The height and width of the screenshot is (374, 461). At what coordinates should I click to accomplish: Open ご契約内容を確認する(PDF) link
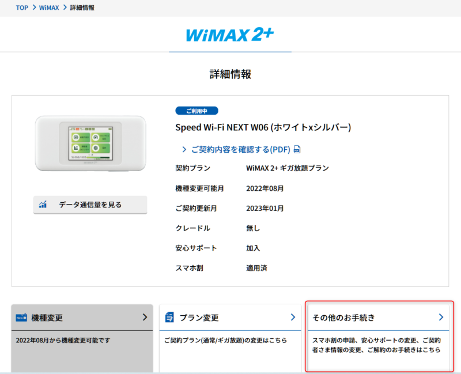[x=241, y=149]
